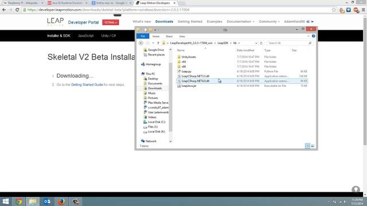Viewport: 367px width, 206px height.
Task: Switch to the Java SE Runtime tab
Action: pyautogui.click(x=67, y=3)
